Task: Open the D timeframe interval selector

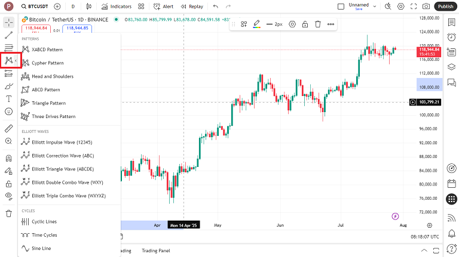Action: click(x=73, y=6)
